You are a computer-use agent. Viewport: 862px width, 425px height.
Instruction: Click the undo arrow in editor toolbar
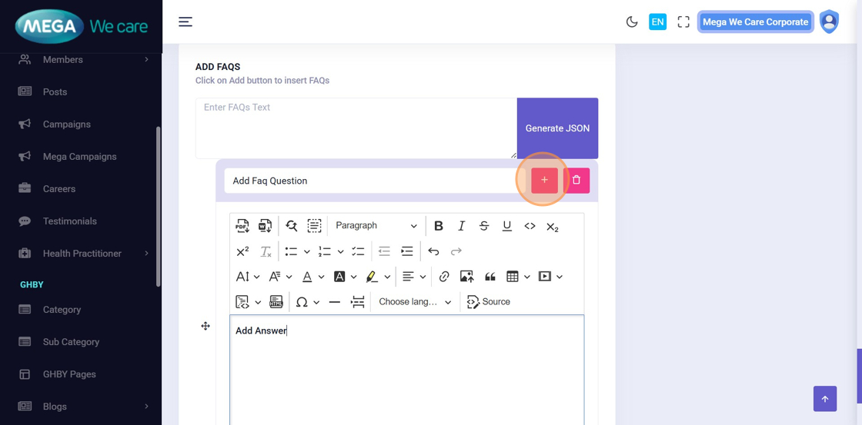tap(433, 251)
